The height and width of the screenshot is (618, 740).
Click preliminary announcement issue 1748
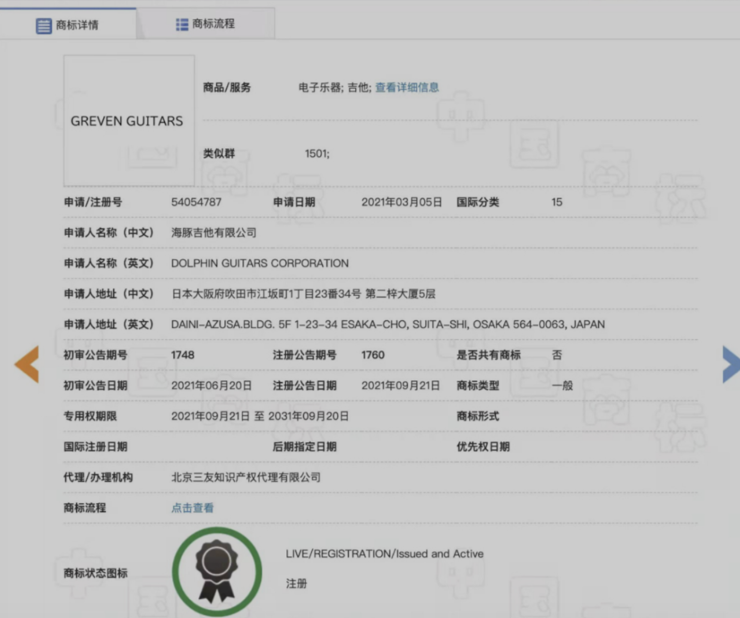coord(183,355)
